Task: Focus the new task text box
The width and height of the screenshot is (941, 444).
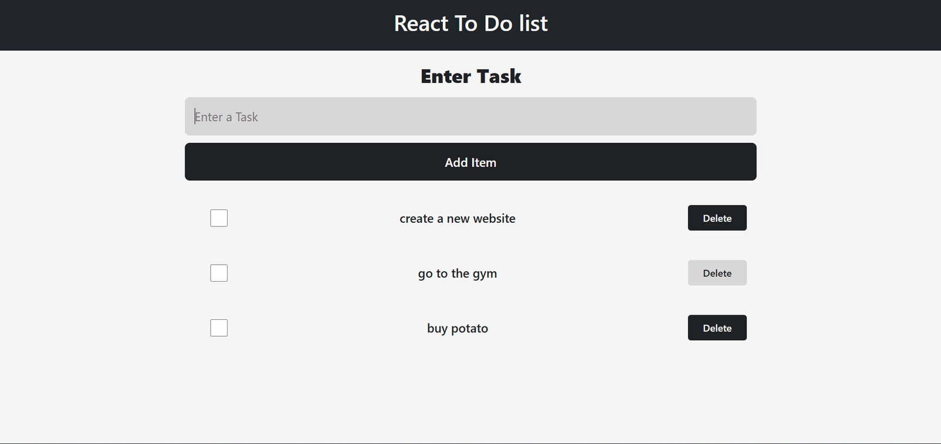Action: pos(470,116)
